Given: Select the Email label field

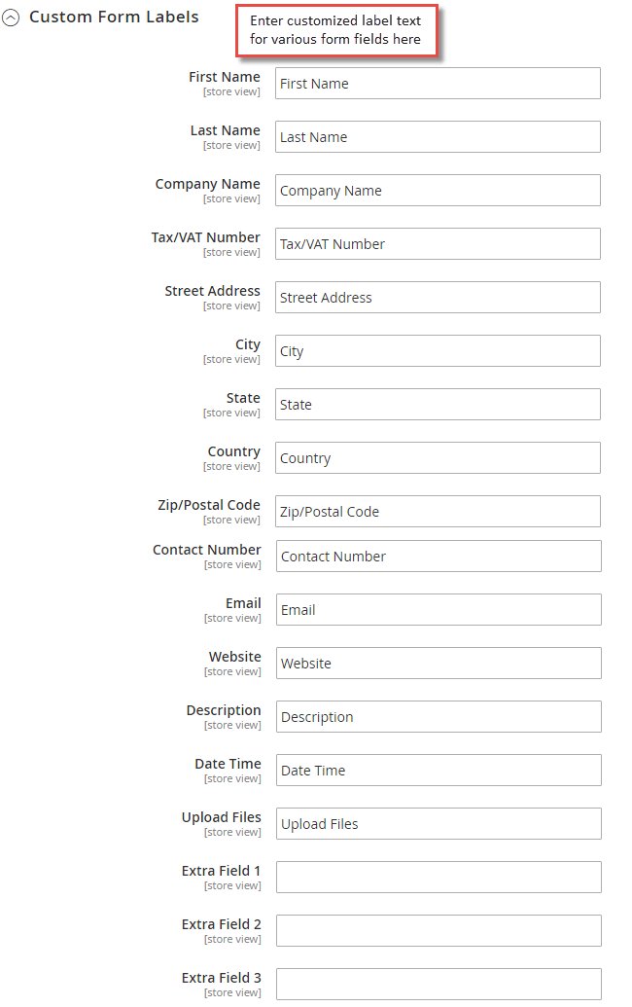Looking at the screenshot, I should pyautogui.click(x=438, y=609).
